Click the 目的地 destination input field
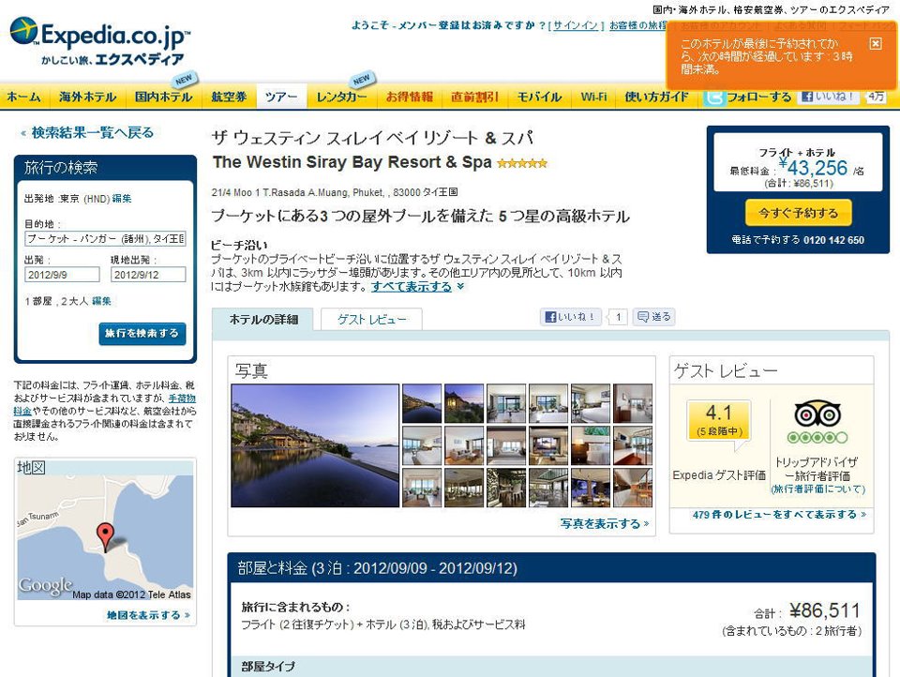Image resolution: width=900 pixels, height=677 pixels. tap(106, 239)
